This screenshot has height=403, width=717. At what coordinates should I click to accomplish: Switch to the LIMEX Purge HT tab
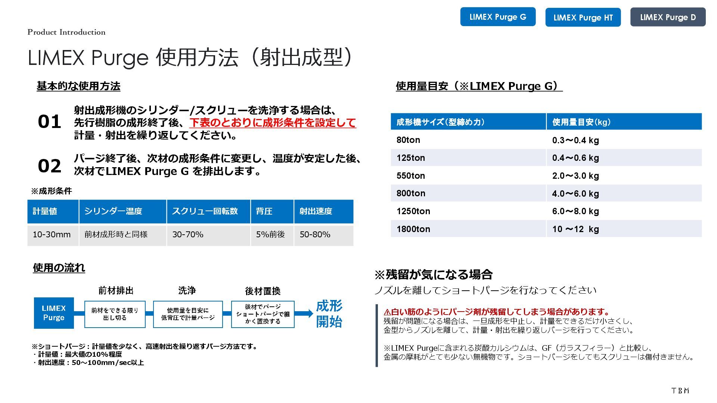[x=583, y=17]
